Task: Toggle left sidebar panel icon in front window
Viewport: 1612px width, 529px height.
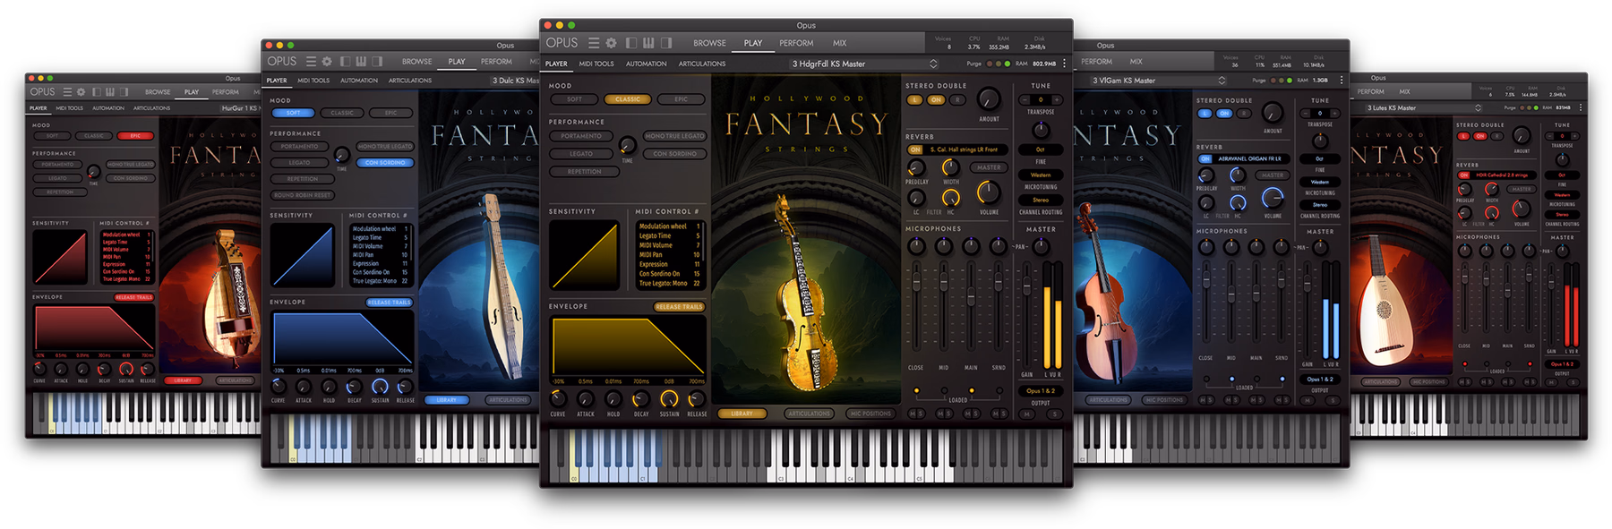Action: [632, 43]
